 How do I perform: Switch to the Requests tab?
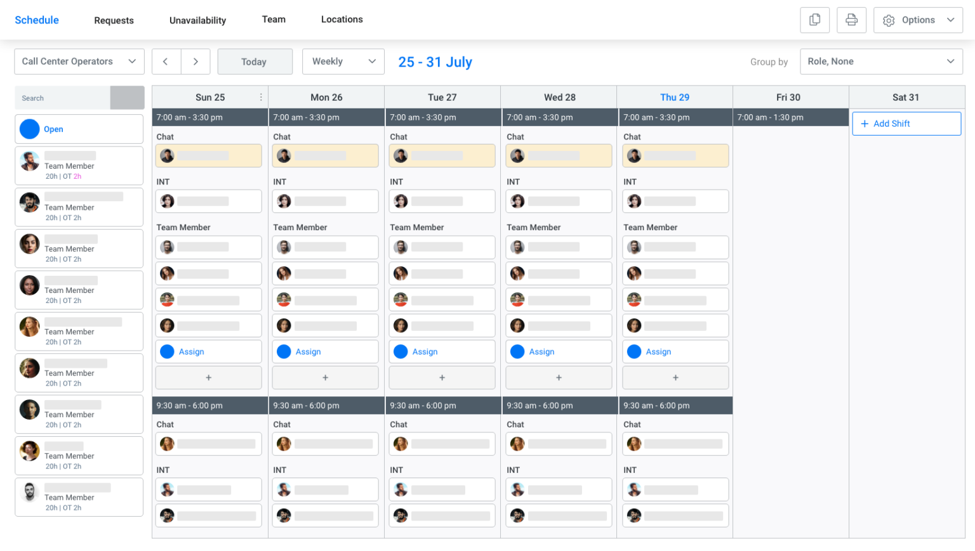point(114,20)
